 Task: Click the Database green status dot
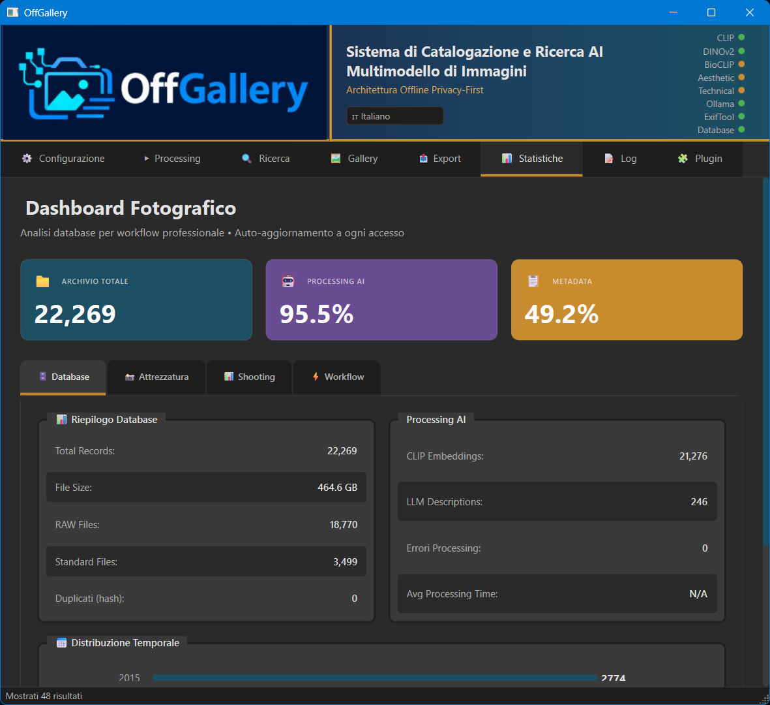741,130
